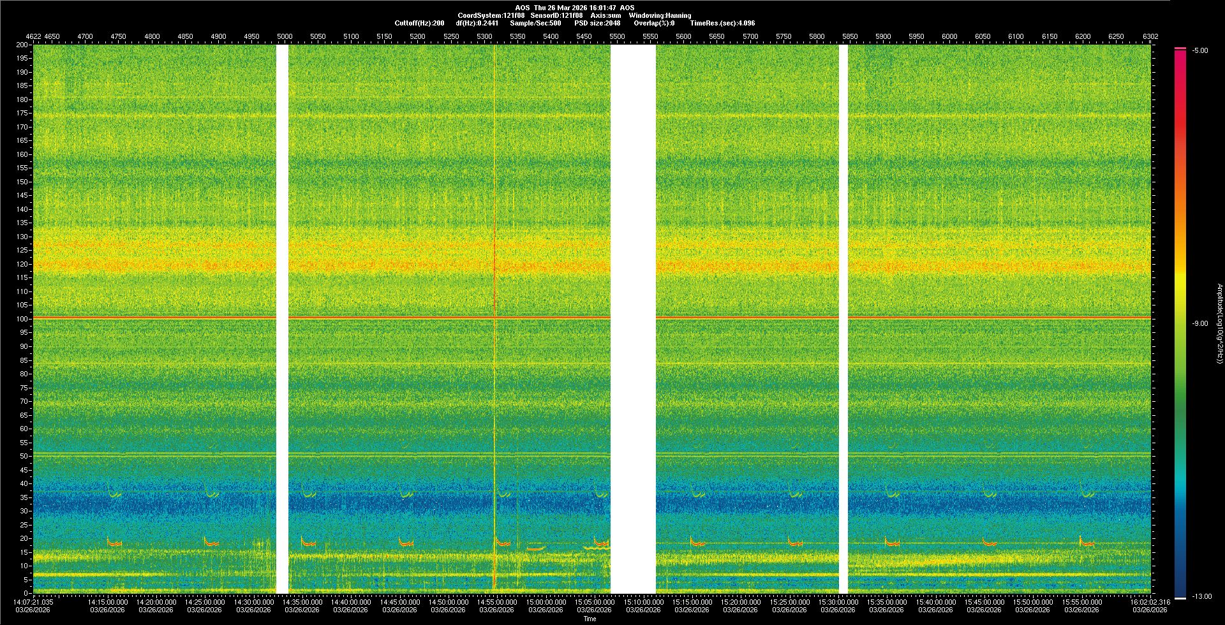Viewport: 1225px width, 625px height.
Task: Click the red region of the color scale
Action: pyautogui.click(x=1180, y=96)
